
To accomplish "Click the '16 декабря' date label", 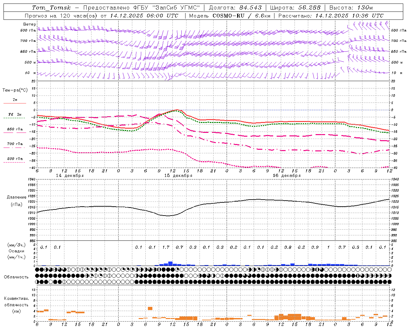I will tap(287, 176).
